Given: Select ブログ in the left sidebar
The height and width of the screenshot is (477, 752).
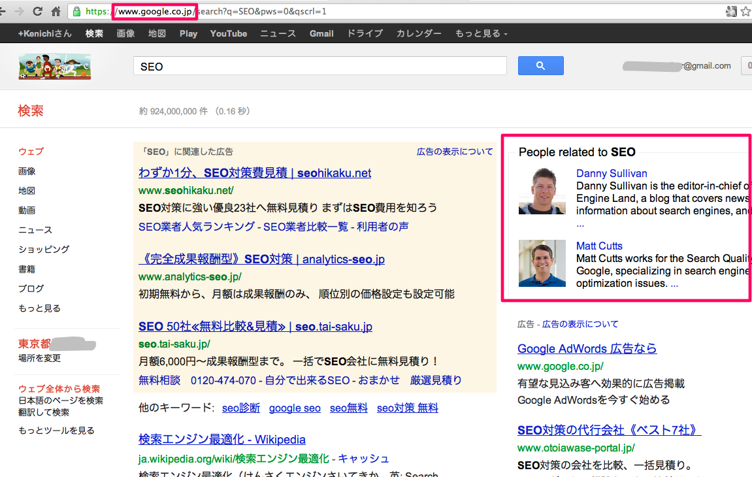Looking at the screenshot, I should coord(31,288).
